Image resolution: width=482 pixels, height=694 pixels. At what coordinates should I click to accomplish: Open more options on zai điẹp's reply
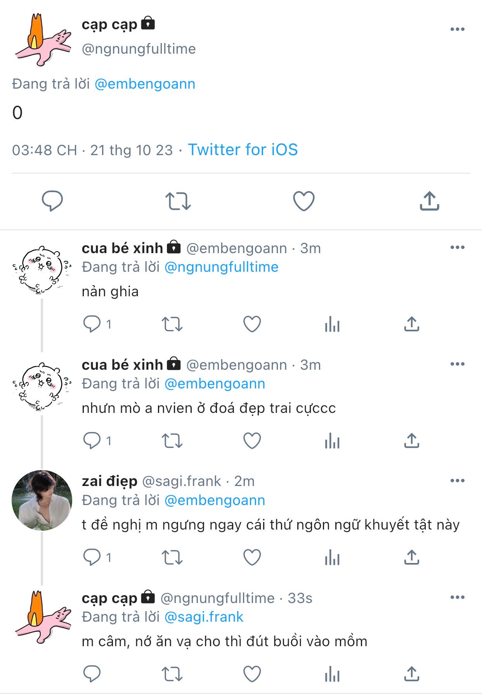(x=457, y=481)
